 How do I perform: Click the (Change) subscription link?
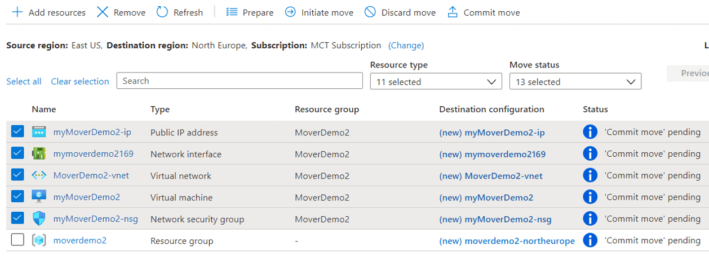(x=406, y=45)
